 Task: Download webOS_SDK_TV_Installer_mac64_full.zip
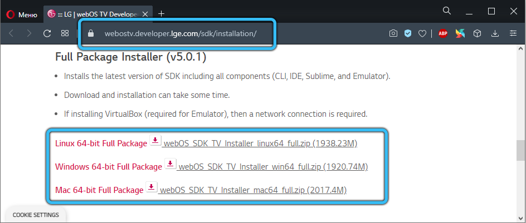[x=253, y=190]
